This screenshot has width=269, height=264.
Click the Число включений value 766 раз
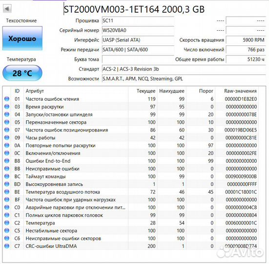point(246,50)
